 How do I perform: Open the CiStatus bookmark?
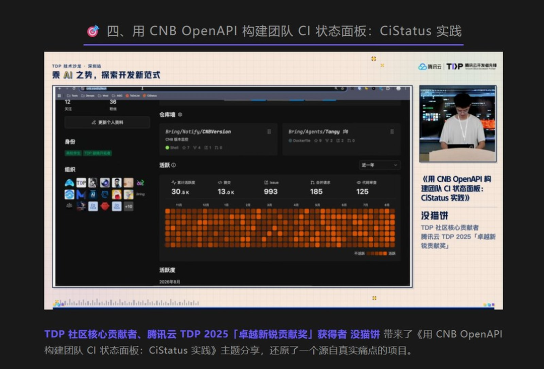pyautogui.click(x=150, y=96)
